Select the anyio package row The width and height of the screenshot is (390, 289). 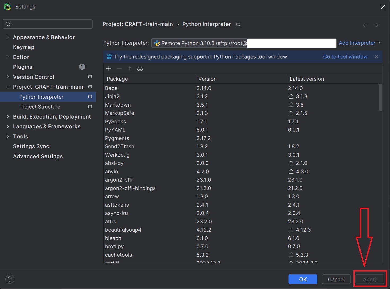(x=241, y=171)
